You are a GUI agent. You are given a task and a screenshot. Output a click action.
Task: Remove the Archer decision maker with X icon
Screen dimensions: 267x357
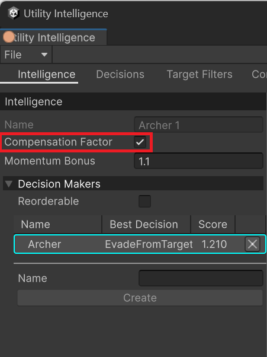252,244
